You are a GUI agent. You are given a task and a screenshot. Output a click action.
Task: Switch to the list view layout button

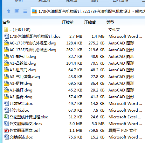pos(25,11)
